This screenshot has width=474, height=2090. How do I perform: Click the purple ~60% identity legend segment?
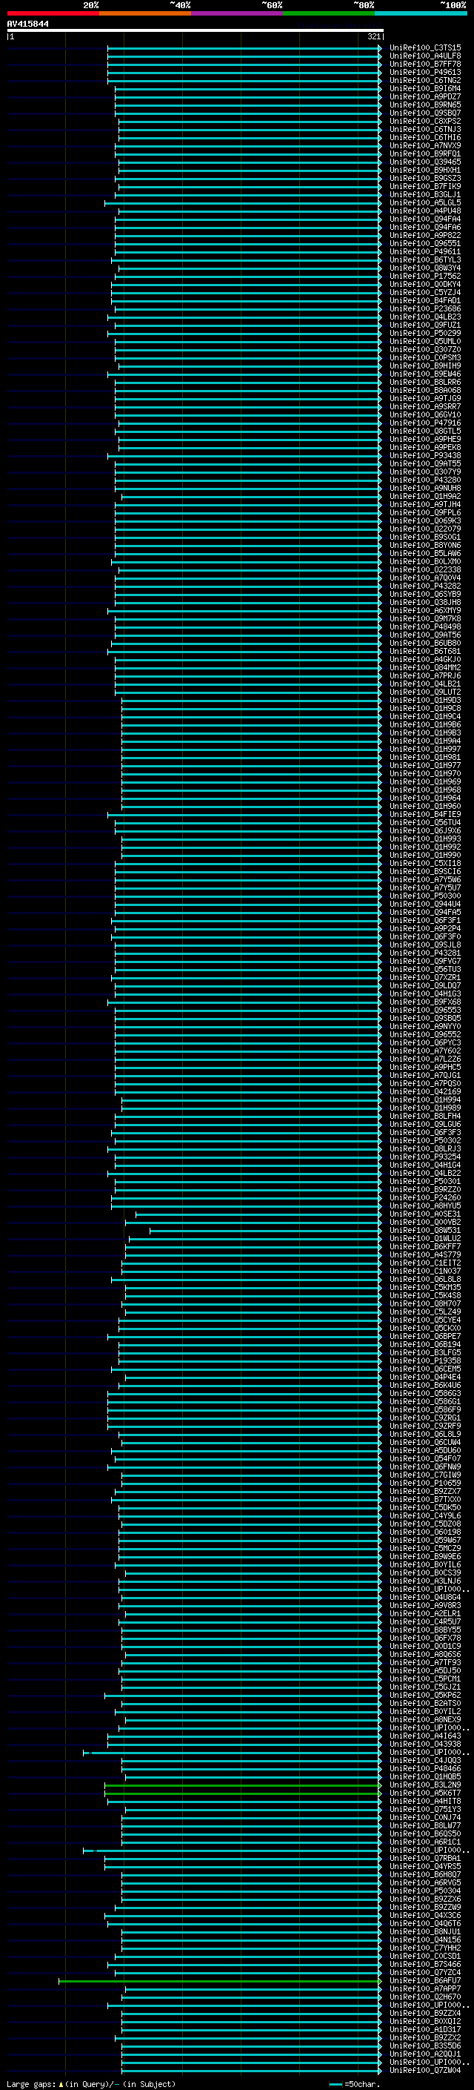pyautogui.click(x=238, y=13)
